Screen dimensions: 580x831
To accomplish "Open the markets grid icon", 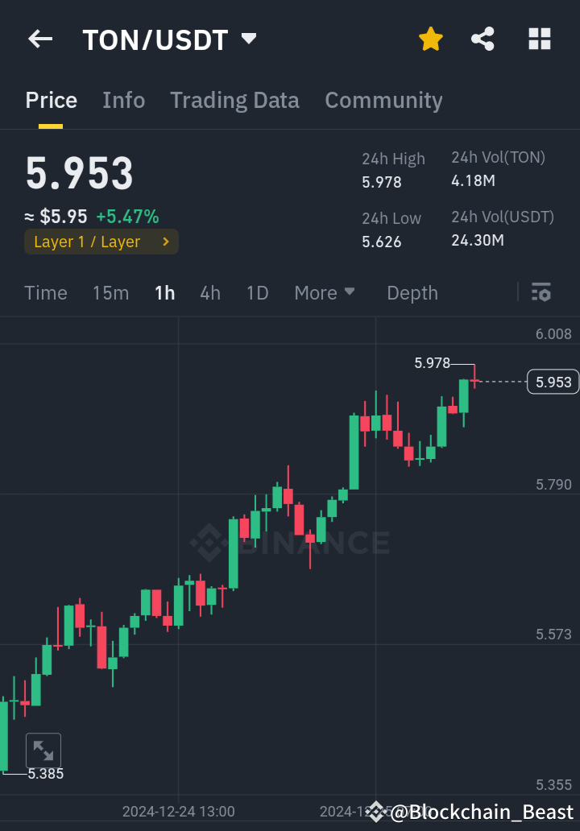I will [539, 38].
